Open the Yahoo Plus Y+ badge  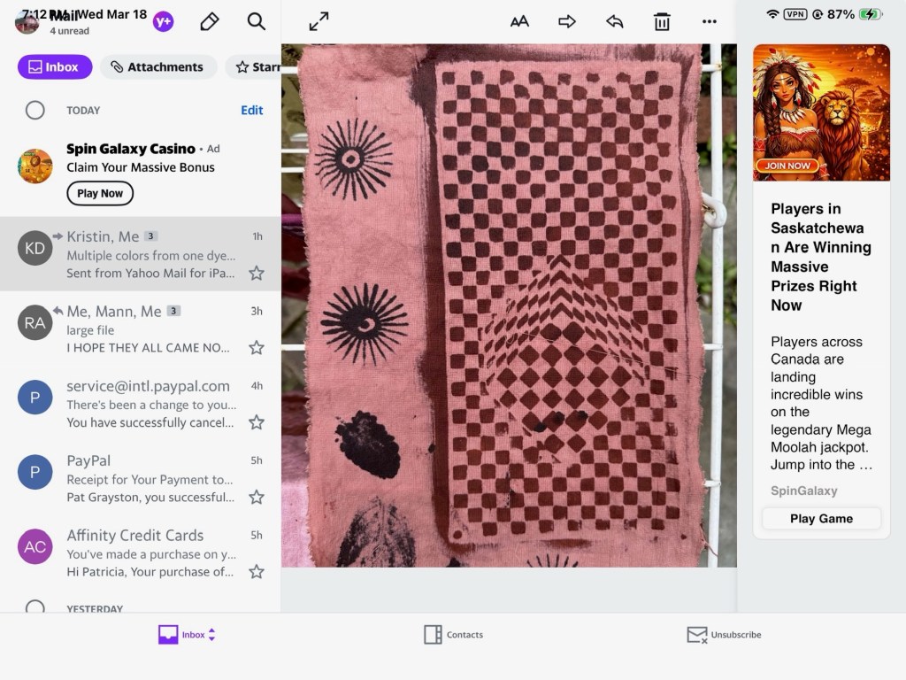(163, 22)
